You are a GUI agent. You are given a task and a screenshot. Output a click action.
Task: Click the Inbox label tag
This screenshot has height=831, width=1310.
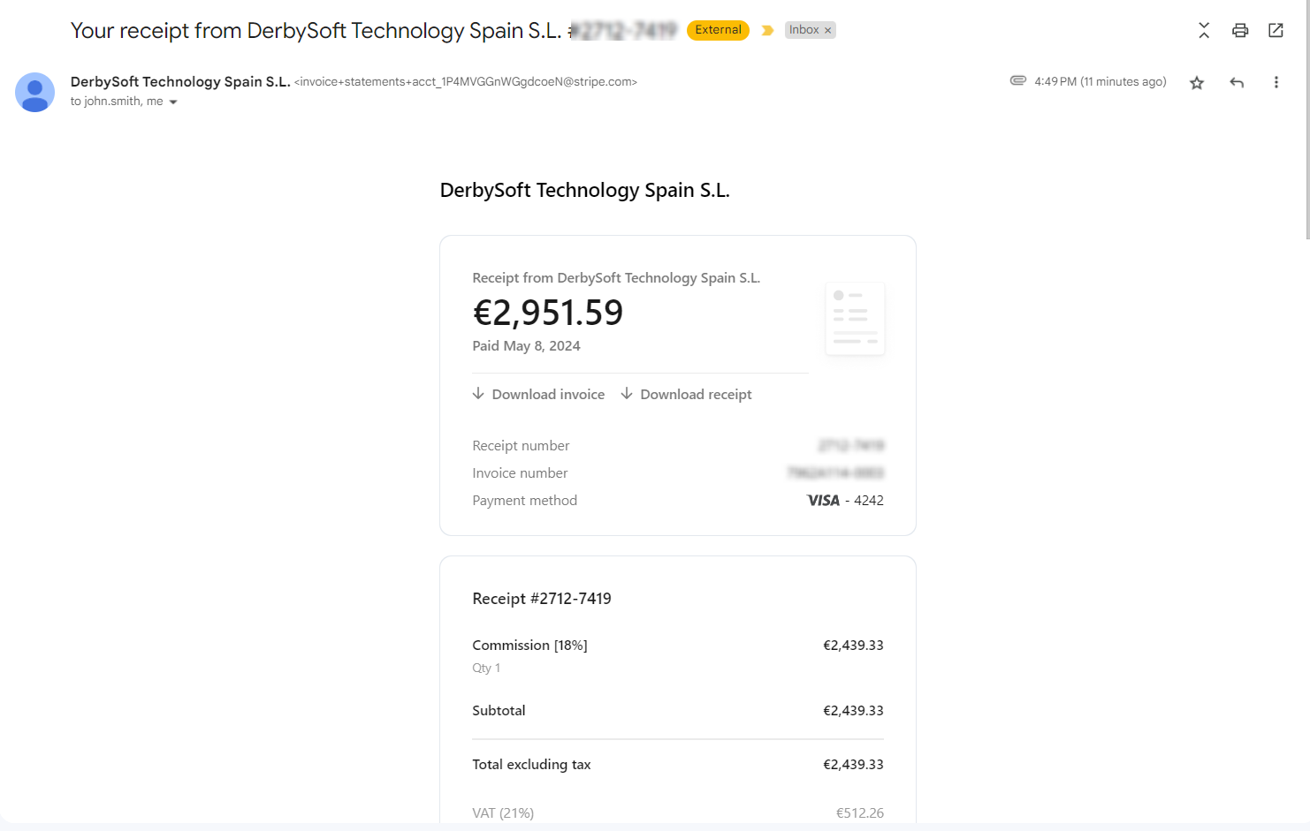pyautogui.click(x=804, y=30)
